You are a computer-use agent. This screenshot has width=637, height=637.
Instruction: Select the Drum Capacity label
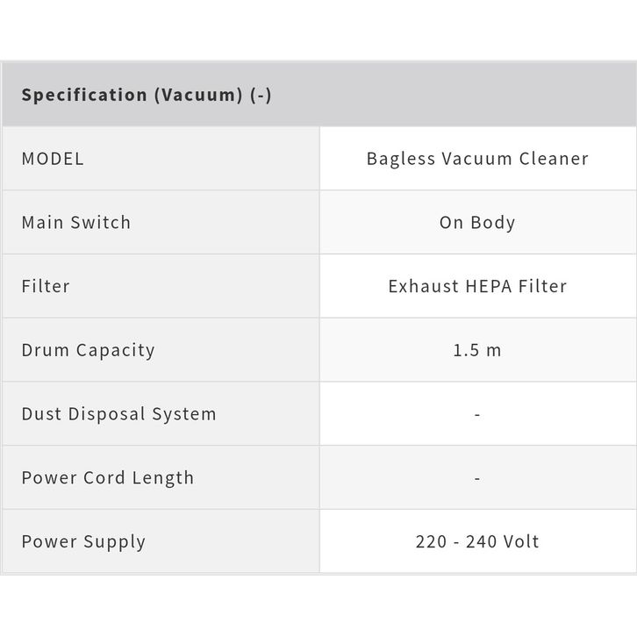[x=88, y=350]
